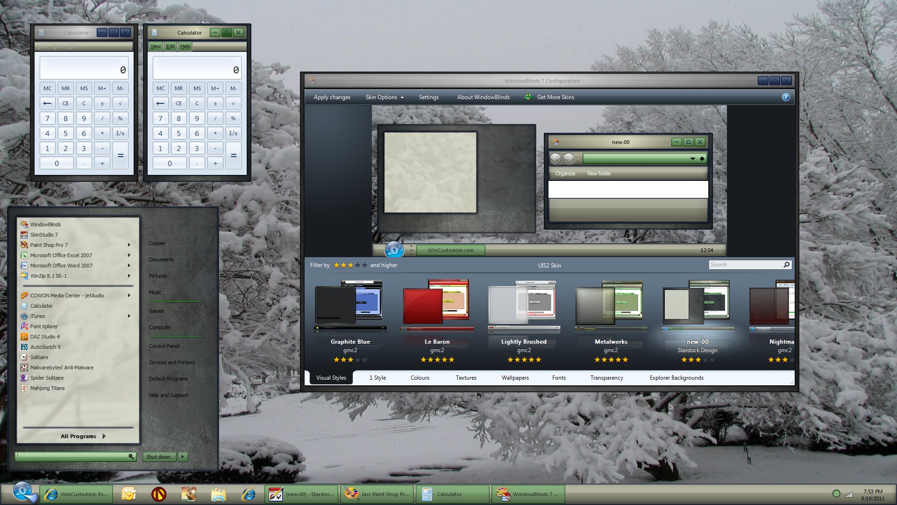Launch Font Xplorer from start menu
Viewport: 897px width, 505px height.
pyautogui.click(x=44, y=326)
